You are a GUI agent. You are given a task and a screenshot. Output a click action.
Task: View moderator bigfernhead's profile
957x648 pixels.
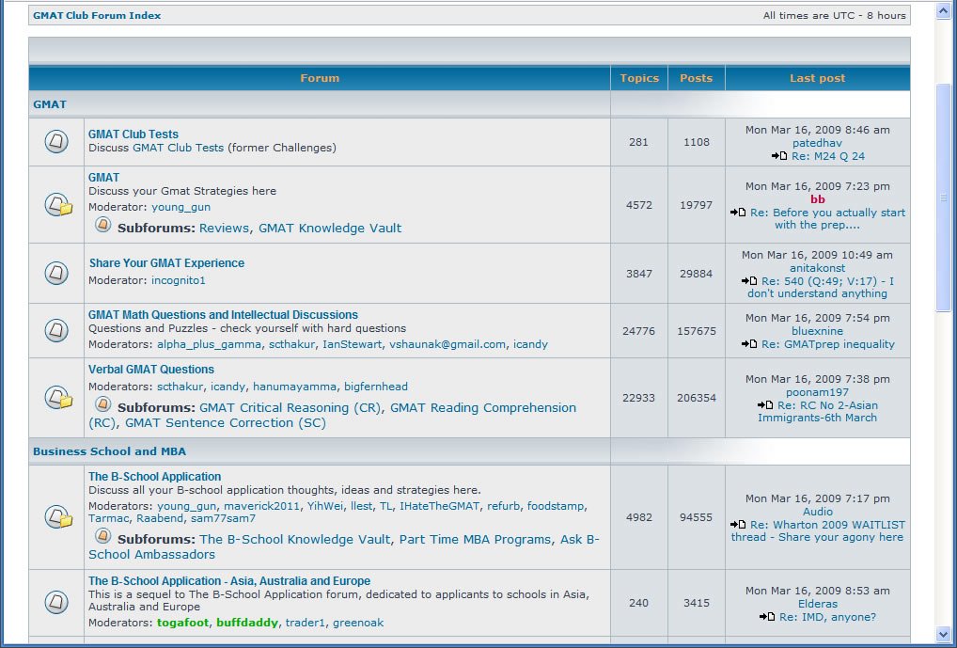(x=376, y=387)
